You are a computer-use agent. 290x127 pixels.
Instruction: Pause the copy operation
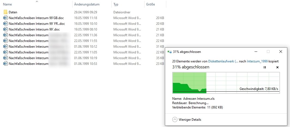click(x=265, y=67)
